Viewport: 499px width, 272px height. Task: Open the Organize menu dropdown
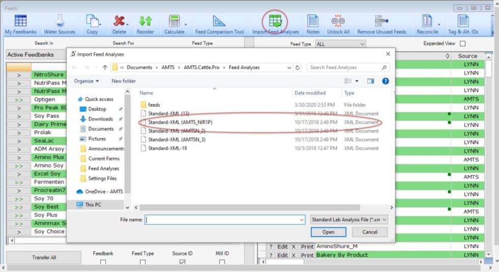pyautogui.click(x=86, y=81)
